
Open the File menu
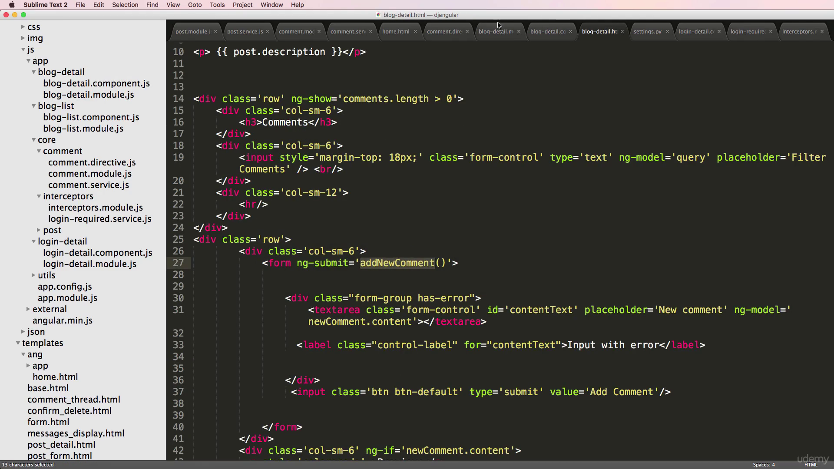click(80, 5)
